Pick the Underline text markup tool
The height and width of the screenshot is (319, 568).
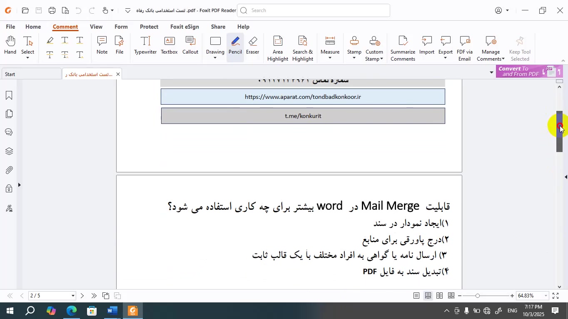click(x=80, y=40)
